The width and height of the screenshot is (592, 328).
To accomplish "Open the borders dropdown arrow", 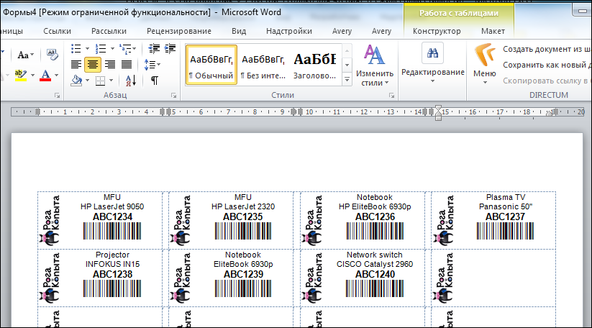I will (x=111, y=80).
